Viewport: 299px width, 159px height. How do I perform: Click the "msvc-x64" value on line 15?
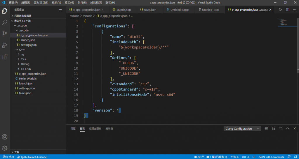click(x=164, y=95)
